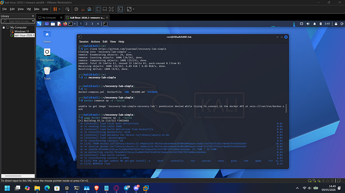Select Windows 11 in the library
Image resolution: width=345 pixels, height=193 pixels.
[x=22, y=31]
